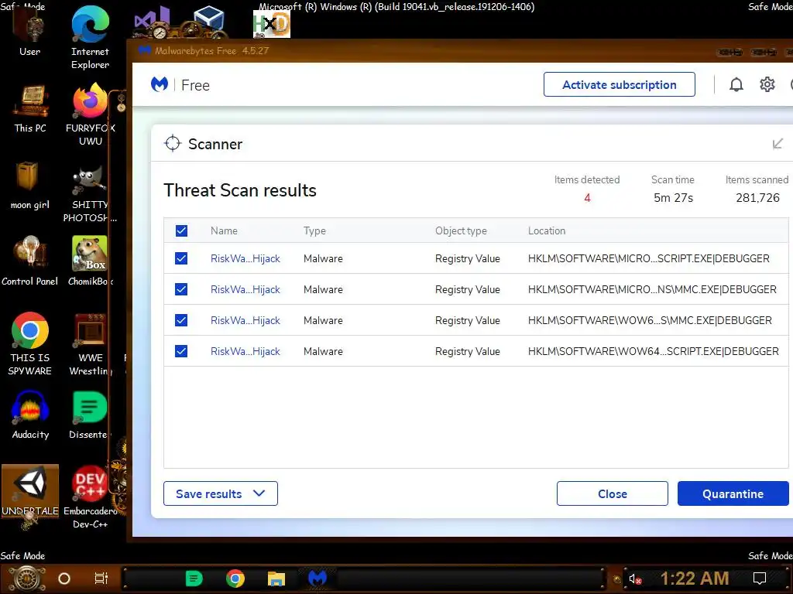This screenshot has width=793, height=594.
Task: Toggle the select-all checkbox in header
Action: click(x=181, y=230)
